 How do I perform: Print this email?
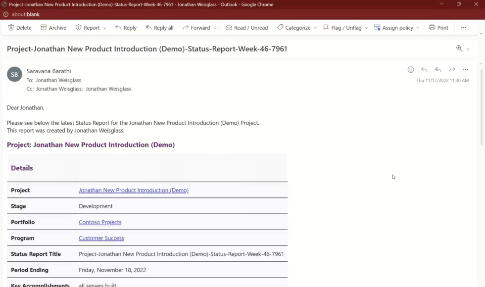click(438, 28)
